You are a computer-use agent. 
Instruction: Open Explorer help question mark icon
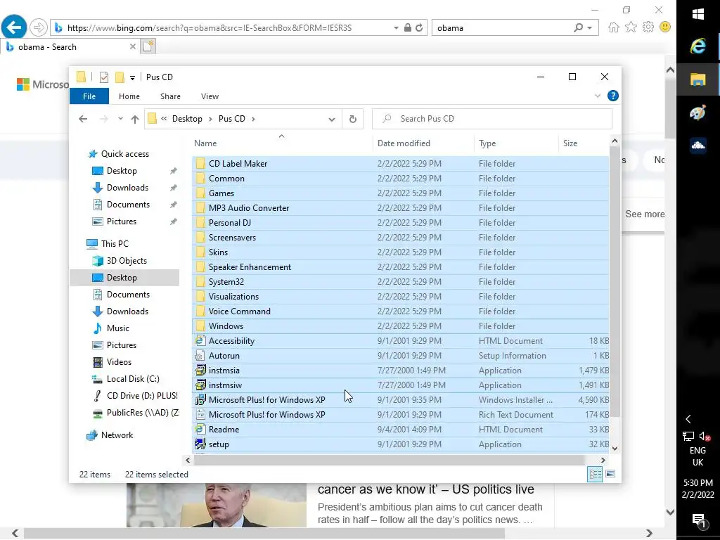pos(612,96)
